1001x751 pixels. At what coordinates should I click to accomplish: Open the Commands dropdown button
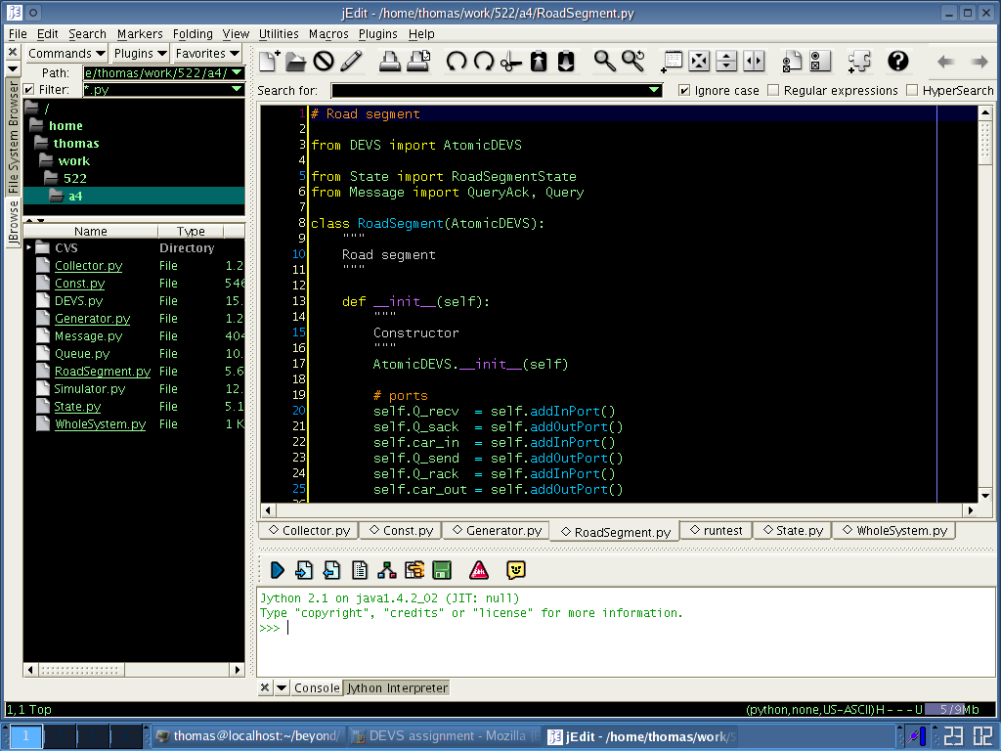coord(66,54)
